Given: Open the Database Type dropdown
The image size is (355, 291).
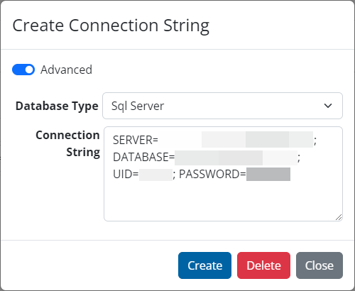Looking at the screenshot, I should pyautogui.click(x=222, y=106).
